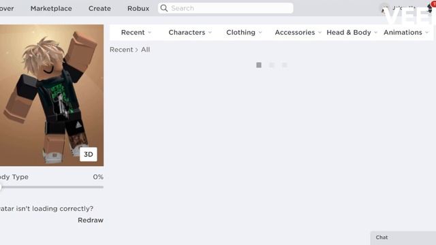Open the Chat panel
This screenshot has height=245, width=436.
[403, 238]
